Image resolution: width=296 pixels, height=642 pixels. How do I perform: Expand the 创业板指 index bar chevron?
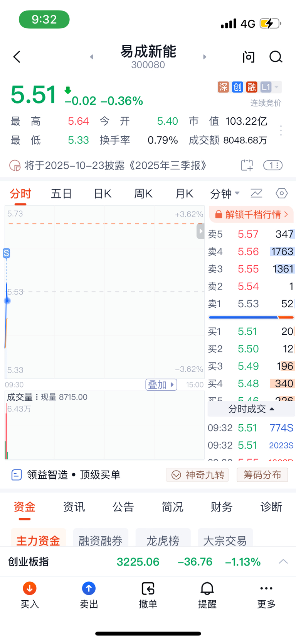click(283, 561)
